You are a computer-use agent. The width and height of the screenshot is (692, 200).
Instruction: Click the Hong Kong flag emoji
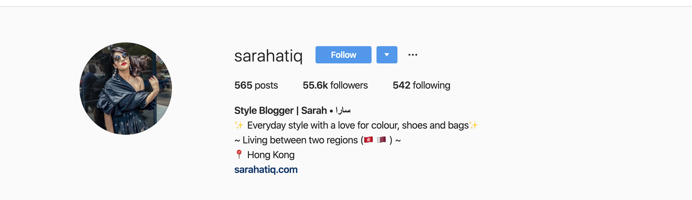(368, 140)
